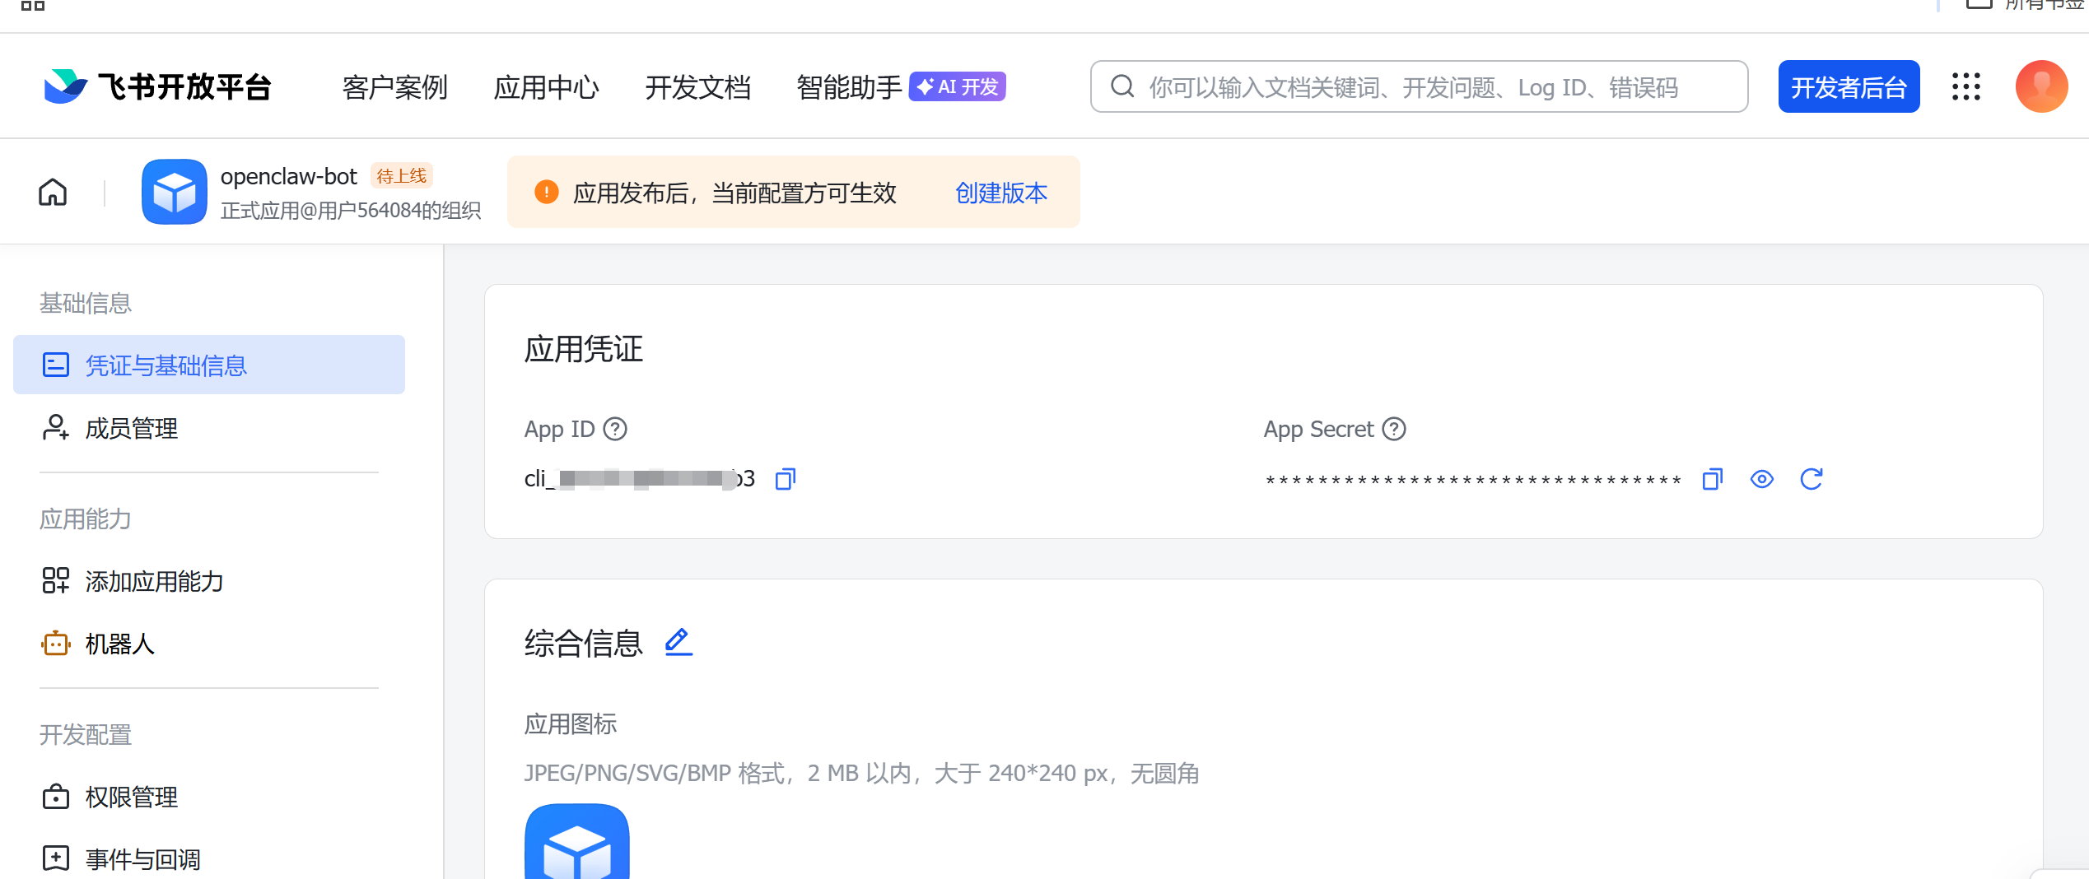Open the home icon in breadcrumb

click(x=53, y=193)
